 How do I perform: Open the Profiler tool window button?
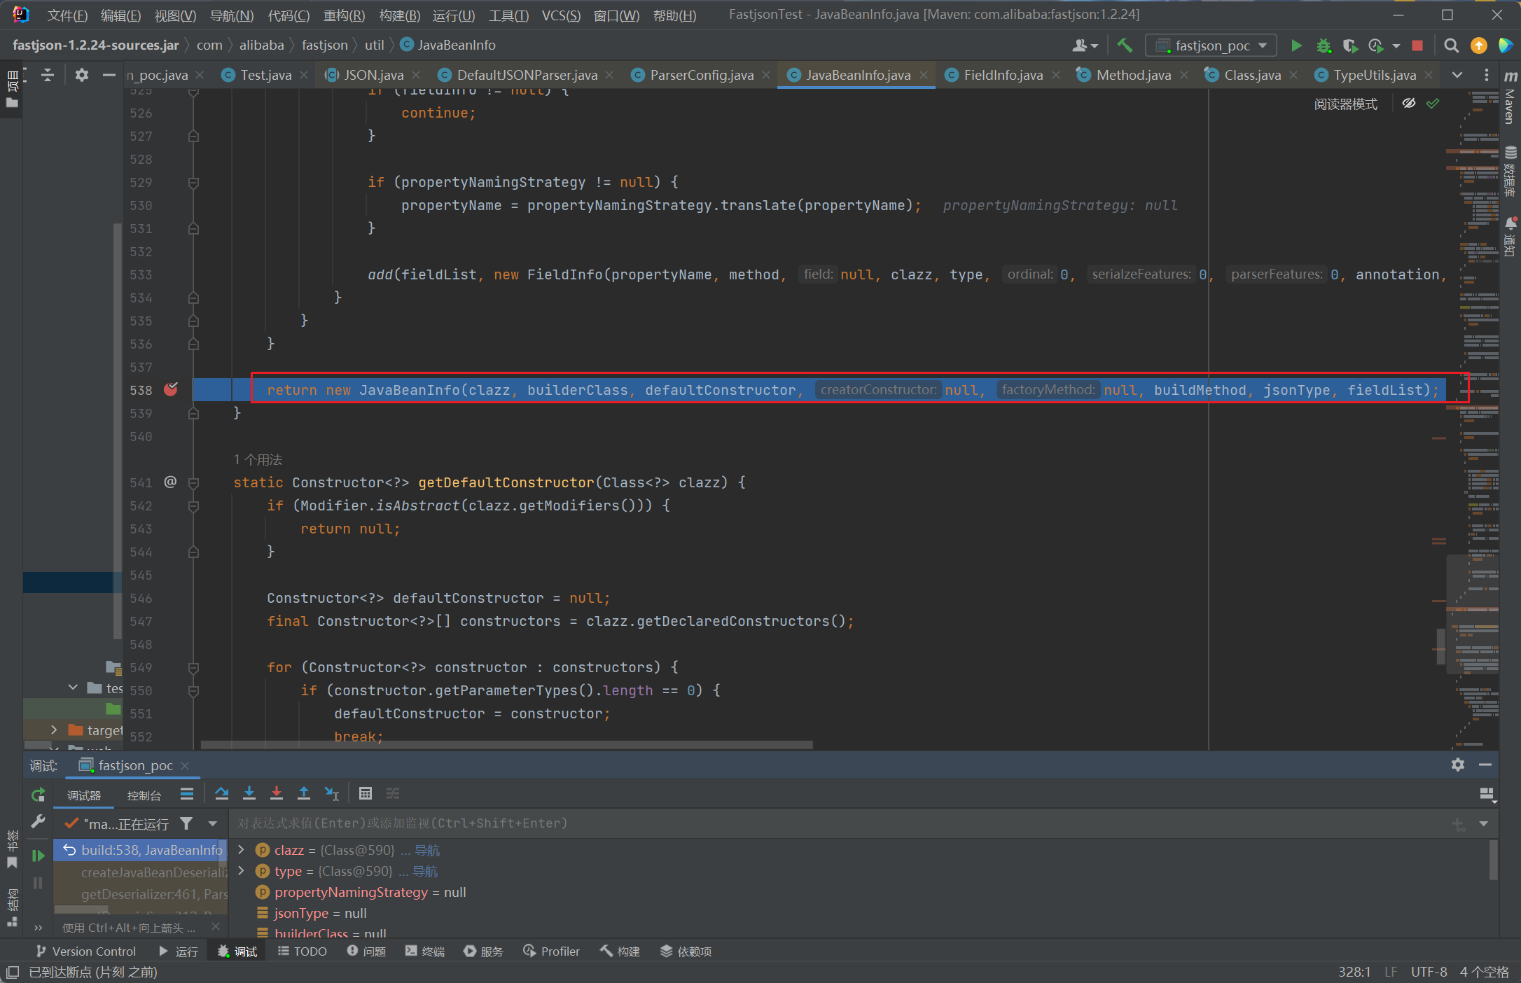pos(552,951)
